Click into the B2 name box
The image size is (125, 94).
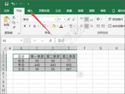coord(11,41)
